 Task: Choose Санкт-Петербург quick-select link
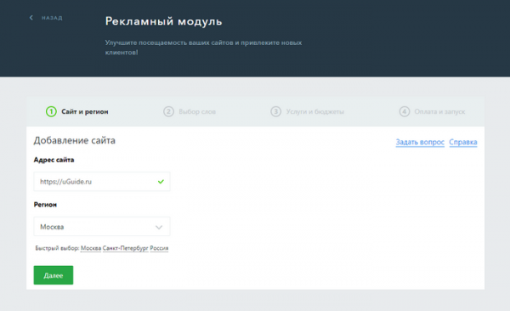[126, 248]
